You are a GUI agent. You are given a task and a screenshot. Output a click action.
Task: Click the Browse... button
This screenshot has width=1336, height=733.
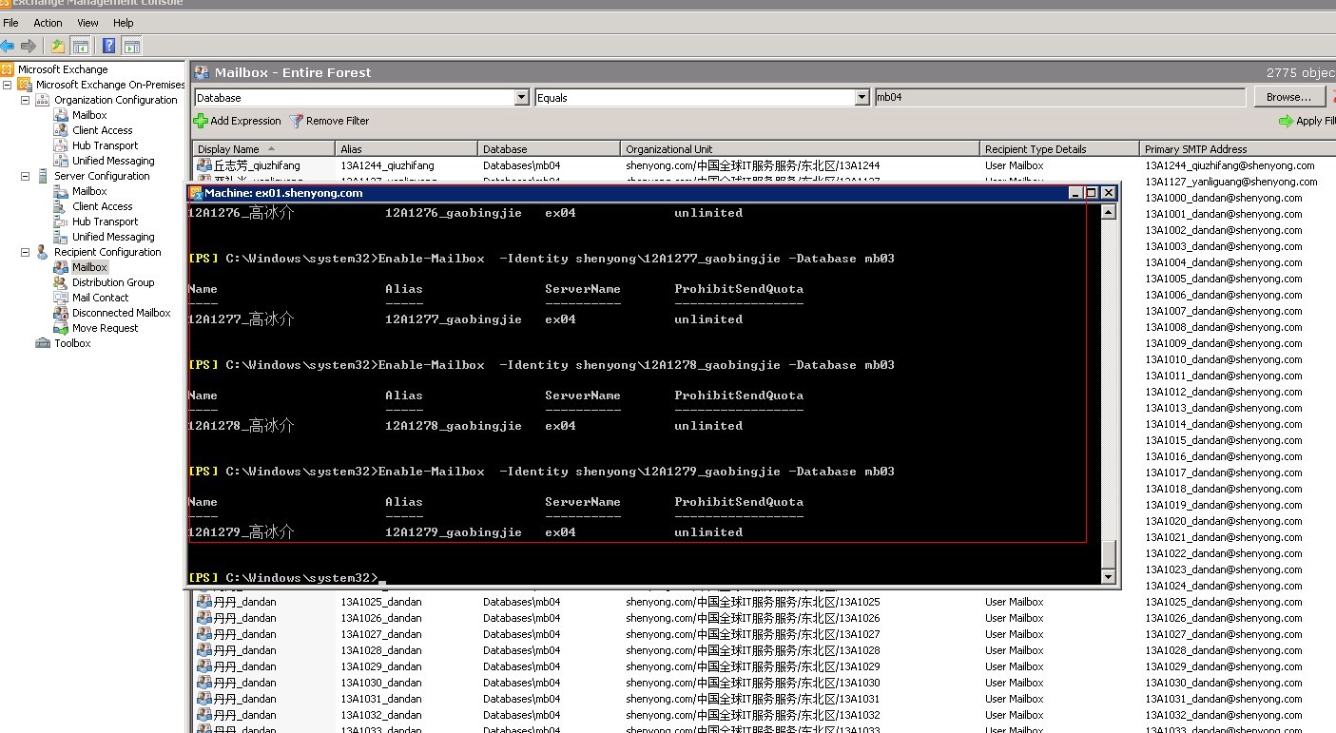[1289, 97]
